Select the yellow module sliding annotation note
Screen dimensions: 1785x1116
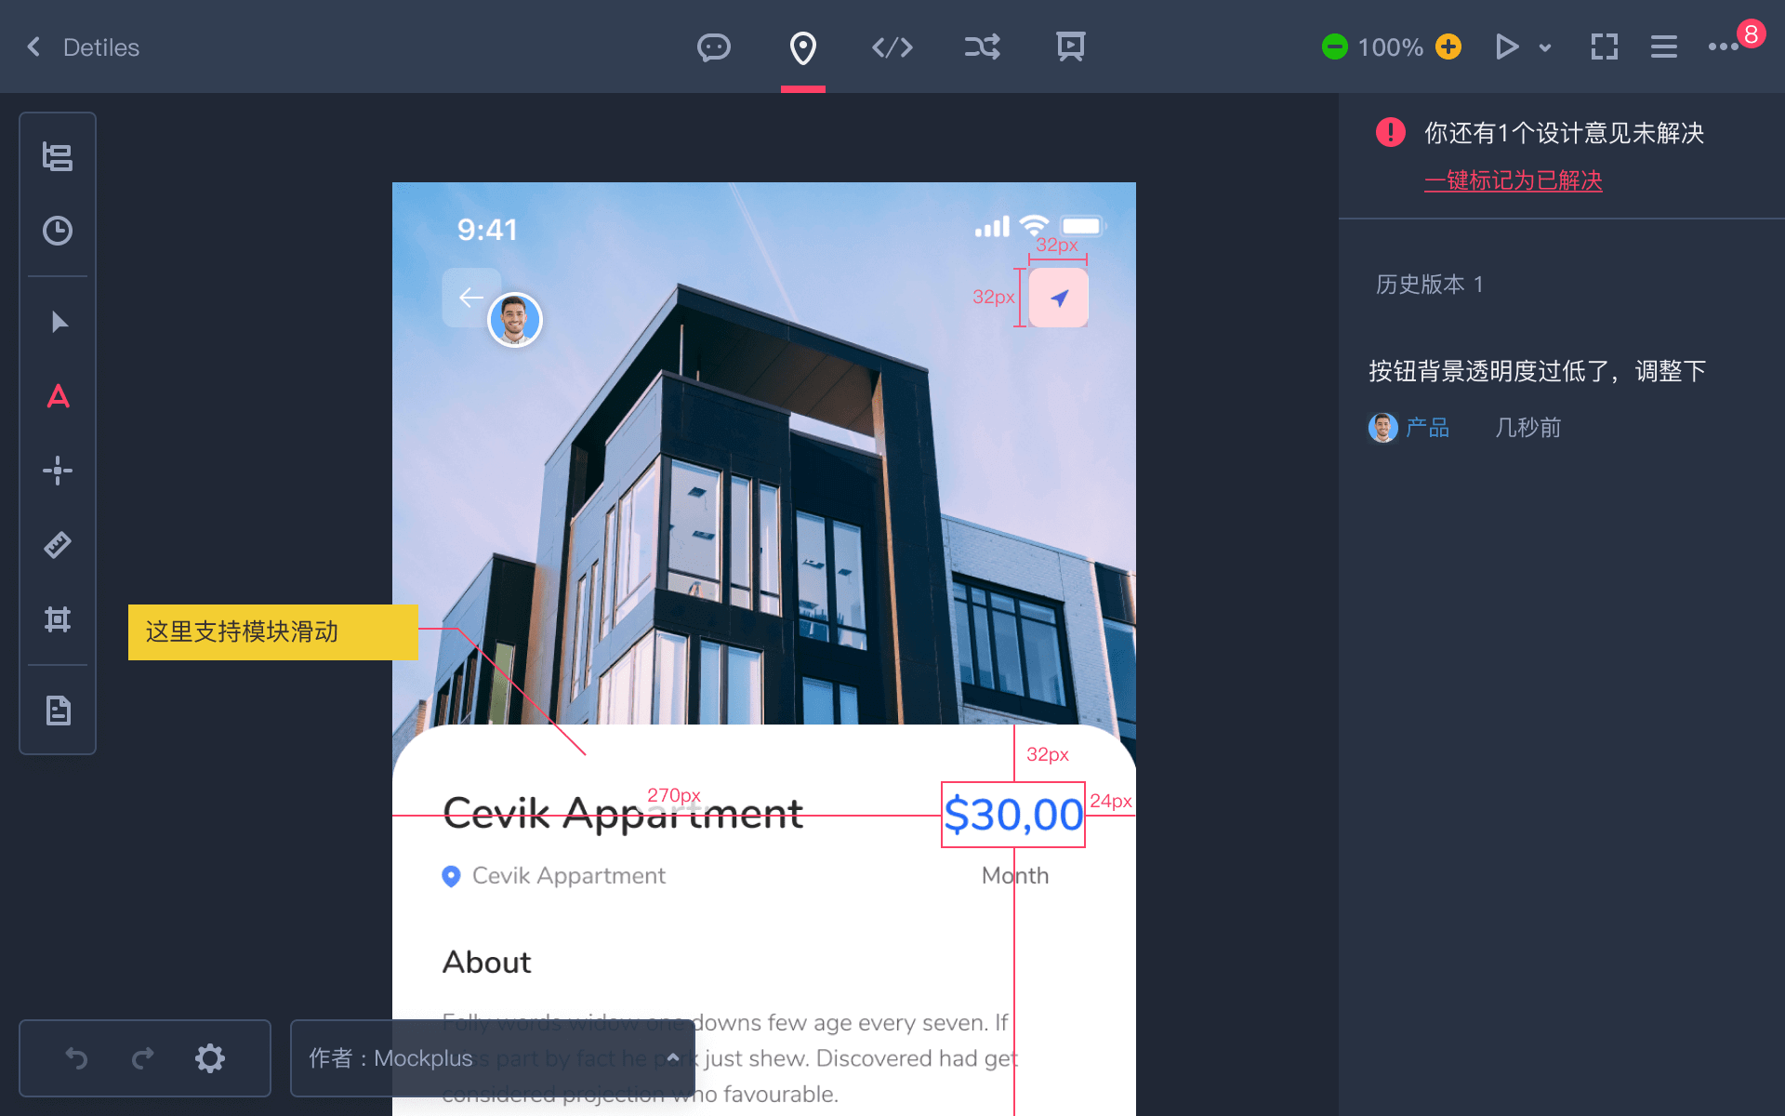[272, 632]
